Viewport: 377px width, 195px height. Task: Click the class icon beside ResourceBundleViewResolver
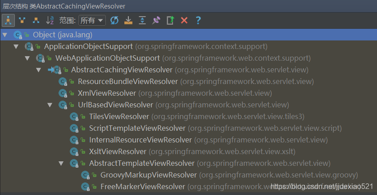pos(63,82)
